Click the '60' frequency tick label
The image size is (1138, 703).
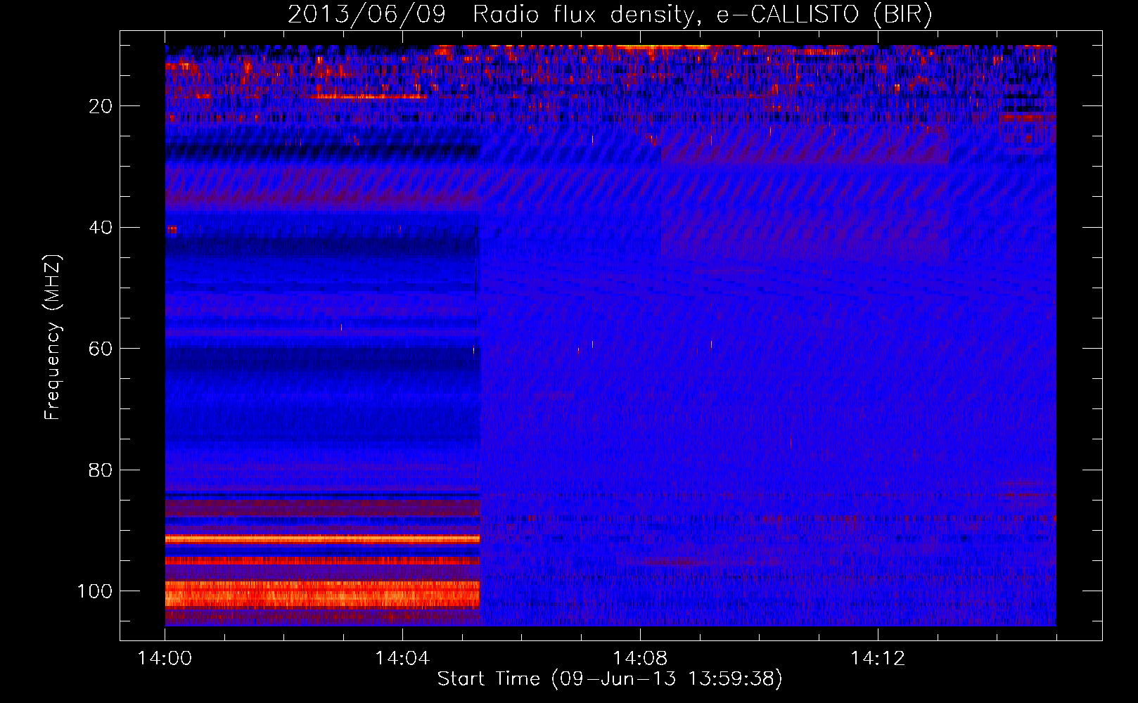point(101,349)
